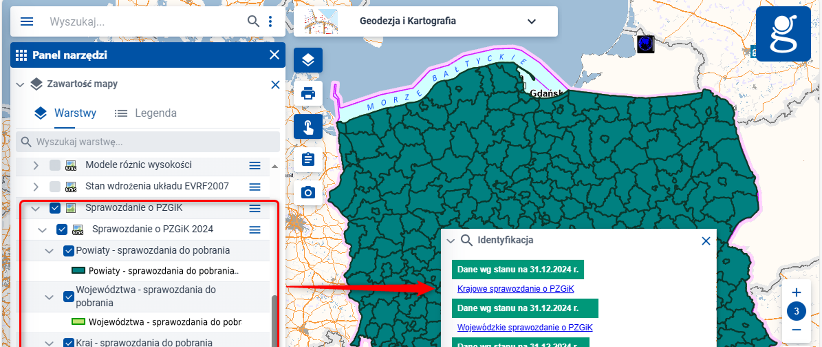
Task: Take a map screenshot with camera tool
Action: (308, 192)
